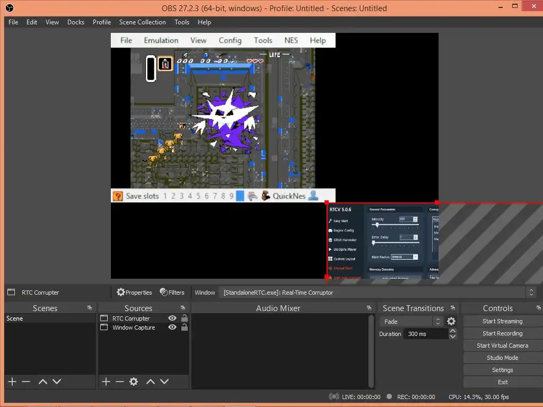Remove the selected scene with the minus icon
Screen dimensions: 543x407
26,382
